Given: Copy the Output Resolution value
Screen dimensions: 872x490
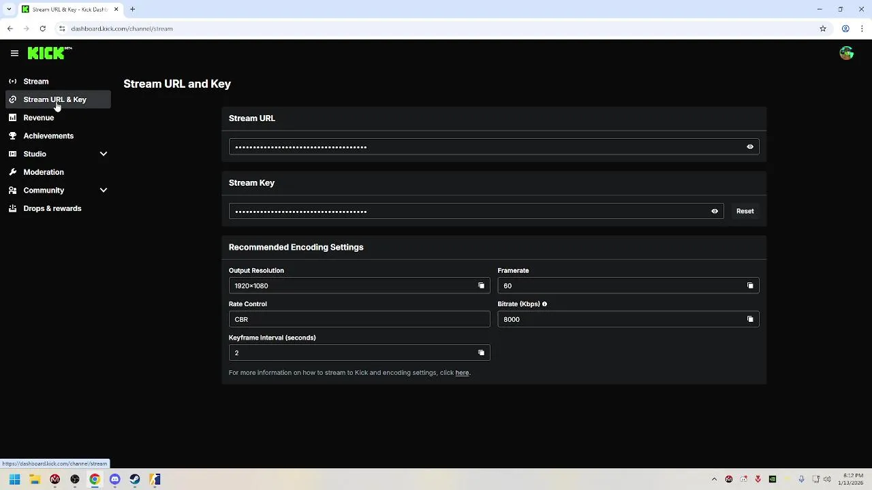Looking at the screenshot, I should click(481, 286).
